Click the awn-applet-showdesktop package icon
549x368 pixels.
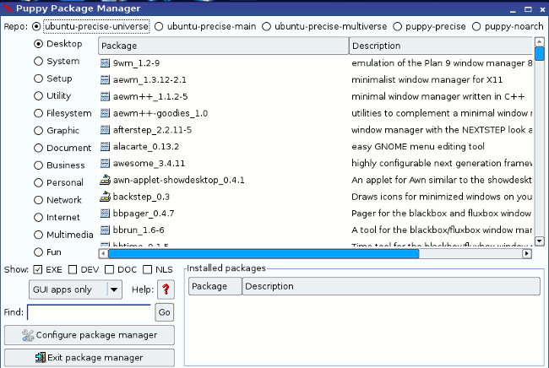coord(105,180)
